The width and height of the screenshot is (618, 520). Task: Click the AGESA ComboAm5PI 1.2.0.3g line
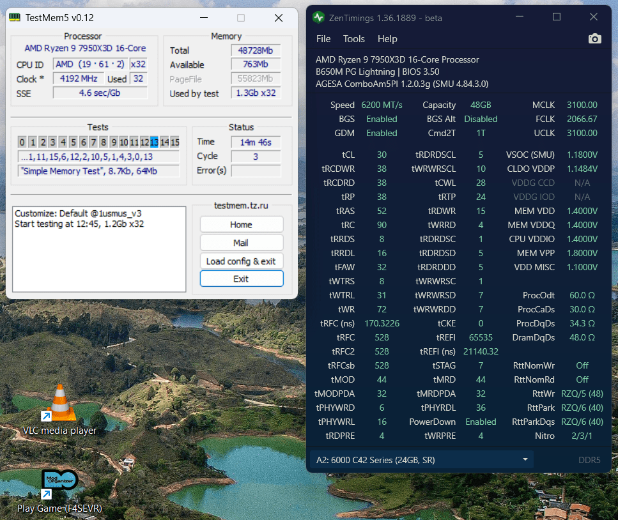point(401,84)
